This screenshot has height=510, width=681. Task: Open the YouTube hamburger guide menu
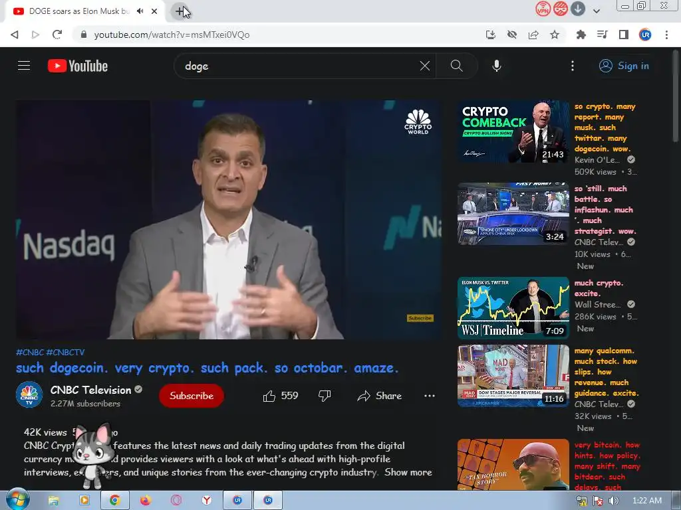pyautogui.click(x=24, y=66)
